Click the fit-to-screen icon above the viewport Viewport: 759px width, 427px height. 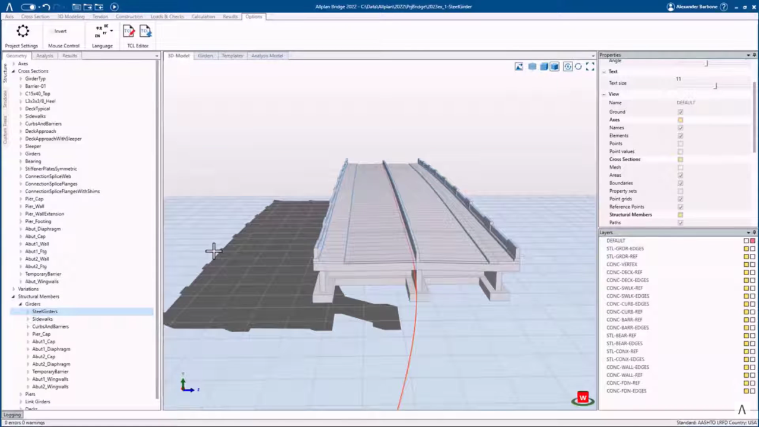pos(590,66)
